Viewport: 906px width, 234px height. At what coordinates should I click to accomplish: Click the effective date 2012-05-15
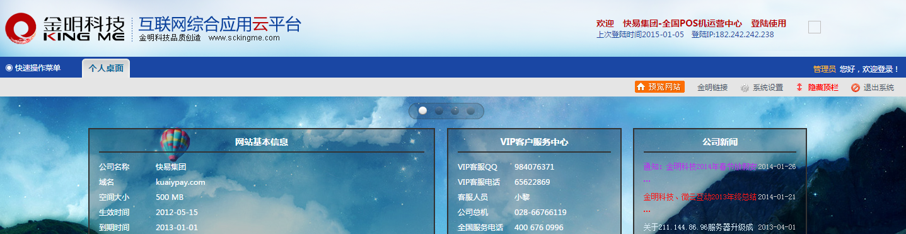(x=177, y=213)
